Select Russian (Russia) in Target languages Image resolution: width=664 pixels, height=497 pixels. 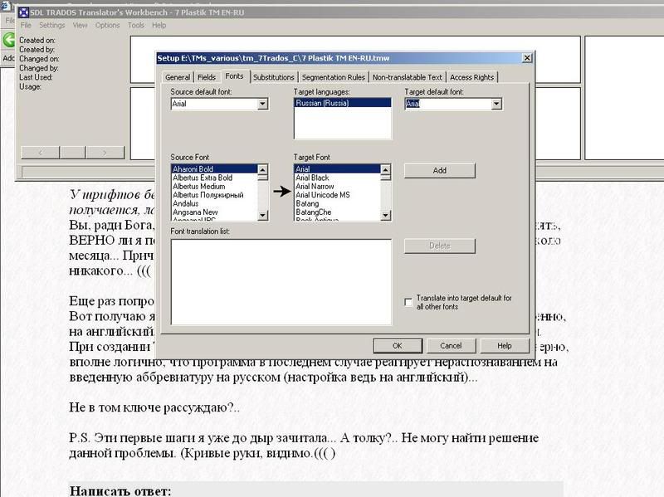coord(342,103)
